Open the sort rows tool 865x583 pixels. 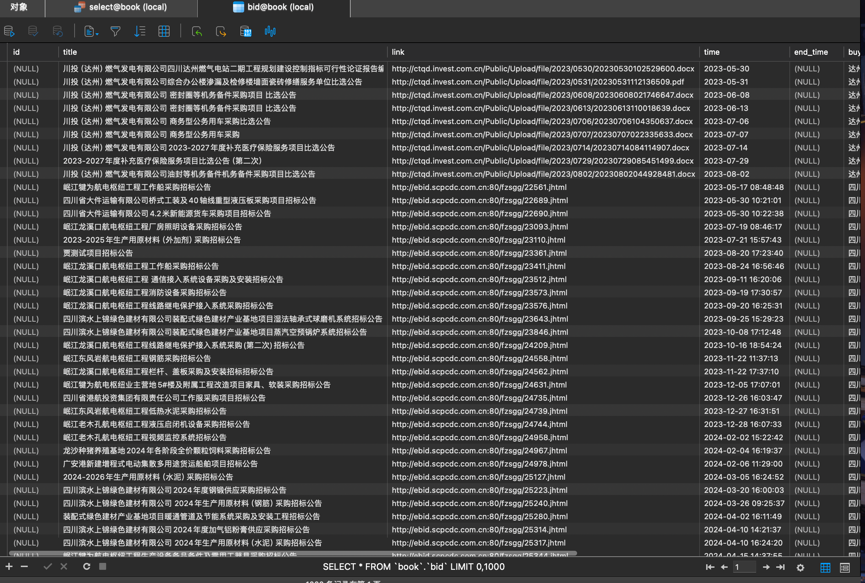click(139, 31)
